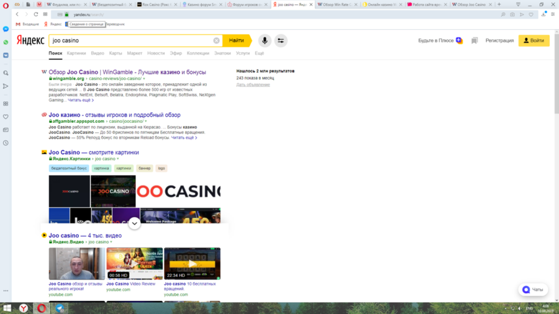Switch to Карты search tab
The height and width of the screenshot is (314, 559).
(116, 53)
